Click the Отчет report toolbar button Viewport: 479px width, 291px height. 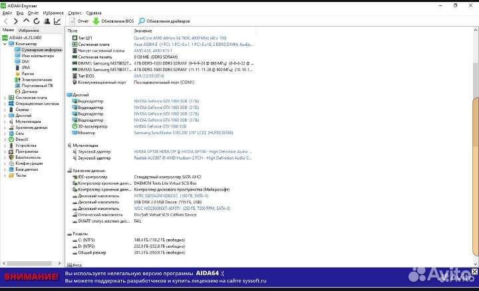pyautogui.click(x=79, y=21)
